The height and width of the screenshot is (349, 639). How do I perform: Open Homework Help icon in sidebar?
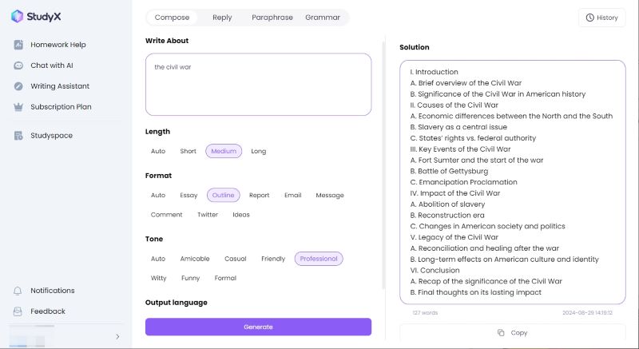click(18, 45)
